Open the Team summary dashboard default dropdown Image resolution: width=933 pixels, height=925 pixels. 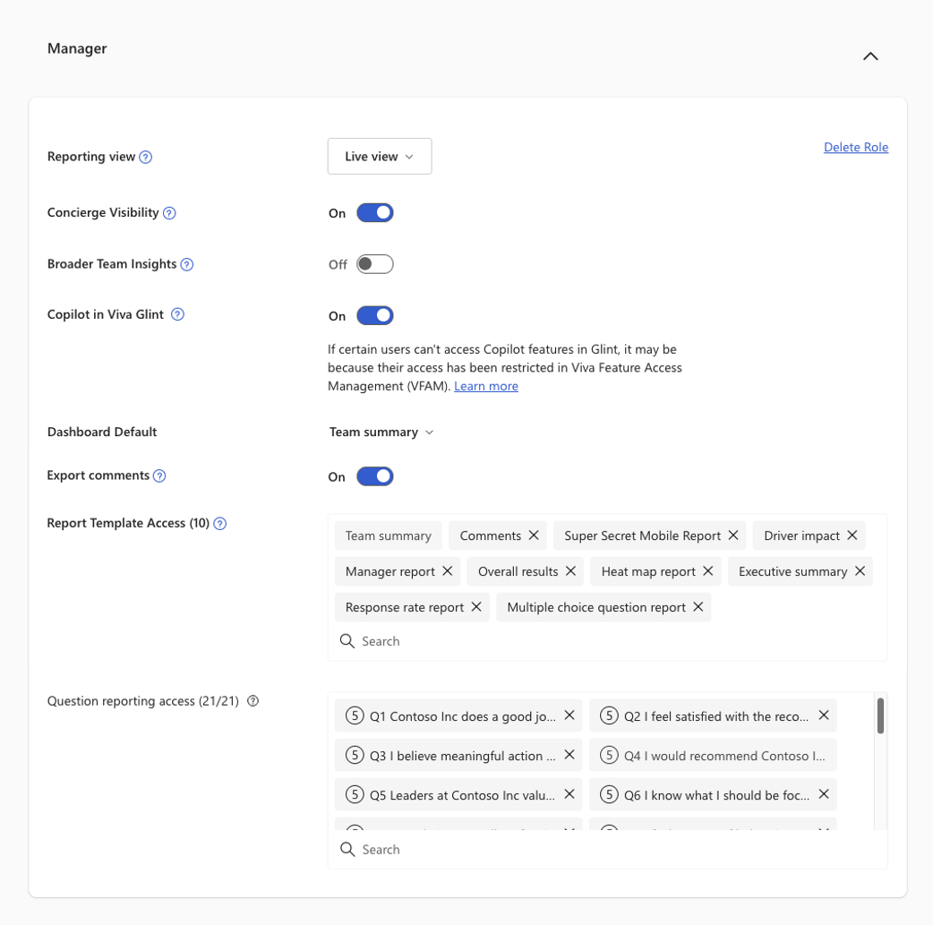point(381,433)
